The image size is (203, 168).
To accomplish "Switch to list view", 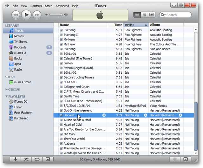I will [x=137, y=15].
